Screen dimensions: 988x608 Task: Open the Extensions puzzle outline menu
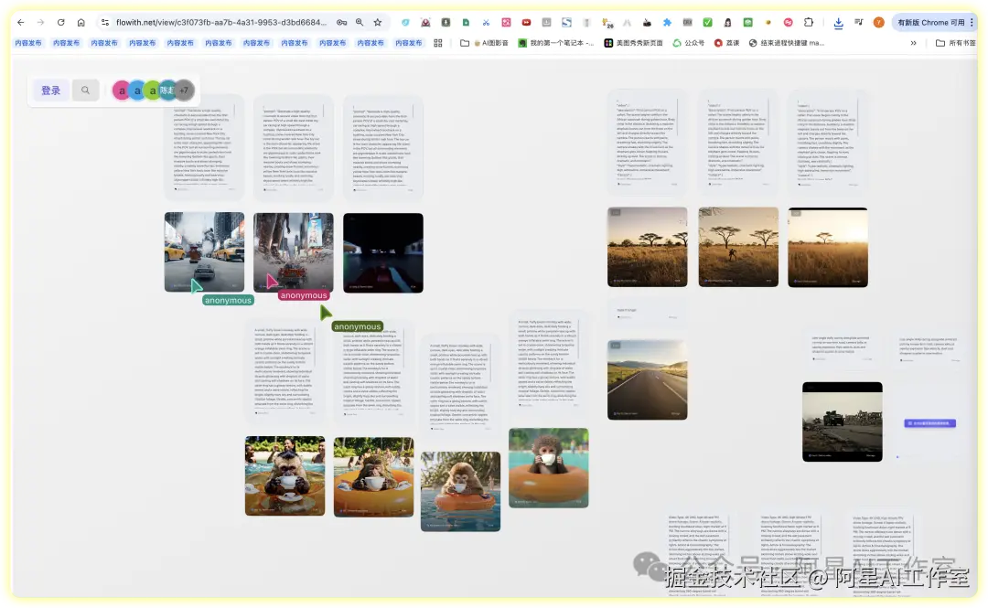(x=809, y=22)
